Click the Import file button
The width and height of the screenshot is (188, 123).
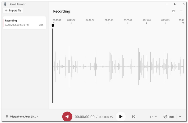click(13, 10)
